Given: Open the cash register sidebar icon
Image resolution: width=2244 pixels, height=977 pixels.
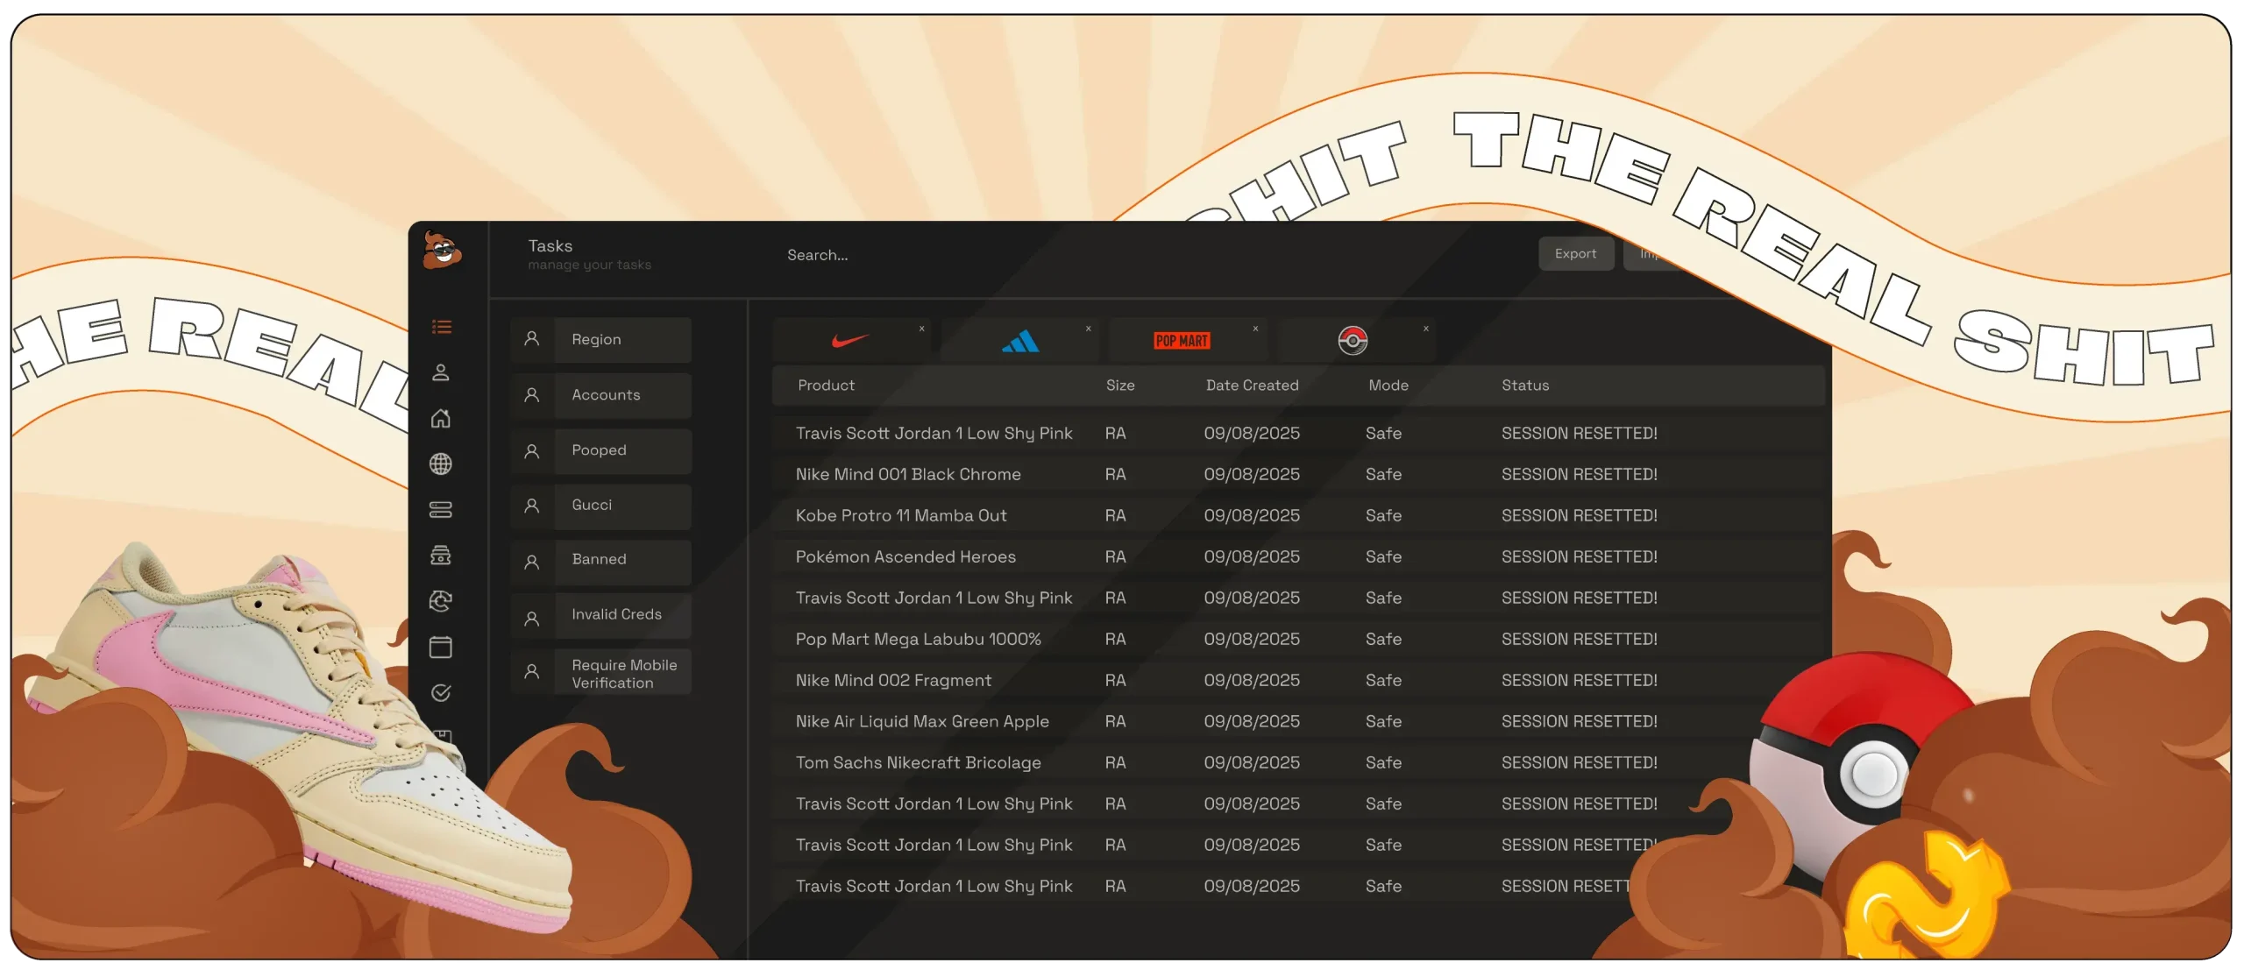Looking at the screenshot, I should (441, 555).
